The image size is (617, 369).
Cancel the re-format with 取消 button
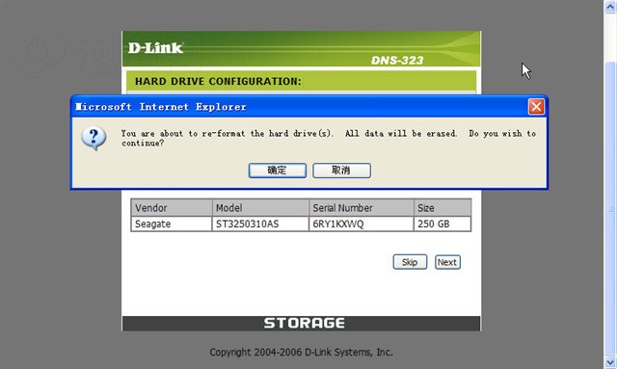341,171
